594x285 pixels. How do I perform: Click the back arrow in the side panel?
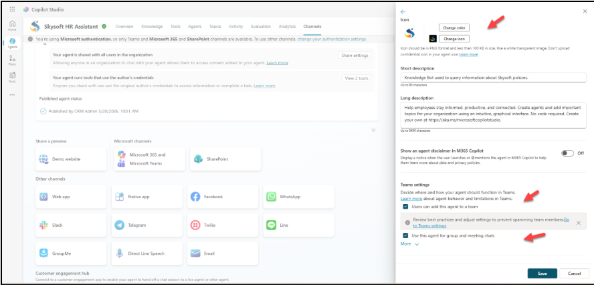[x=403, y=12]
